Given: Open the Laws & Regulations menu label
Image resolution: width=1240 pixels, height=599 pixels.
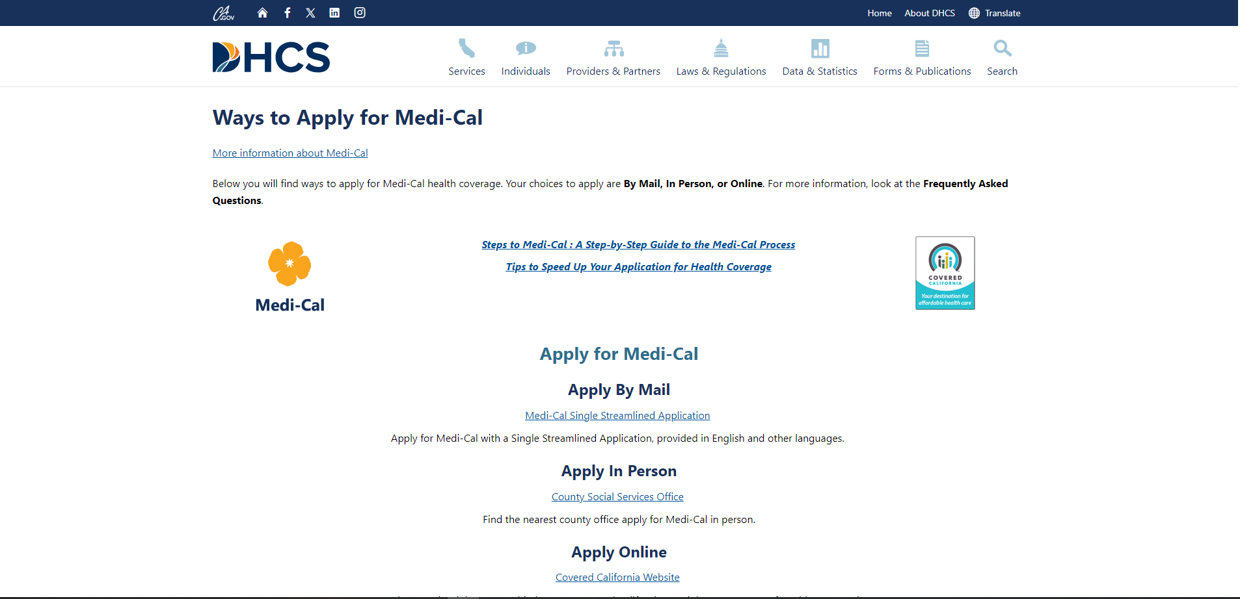Looking at the screenshot, I should point(721,71).
